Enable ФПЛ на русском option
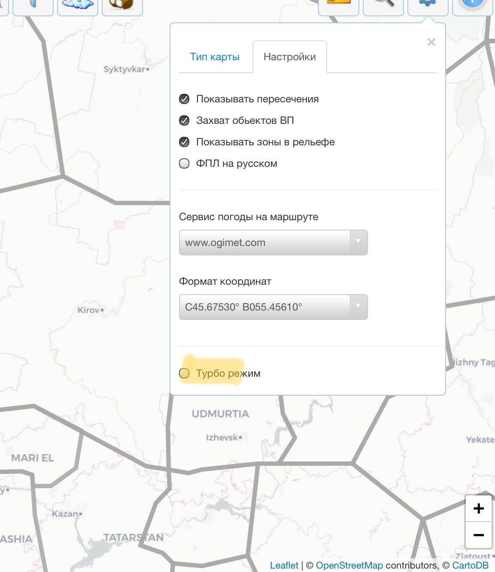The width and height of the screenshot is (495, 572). (x=184, y=163)
